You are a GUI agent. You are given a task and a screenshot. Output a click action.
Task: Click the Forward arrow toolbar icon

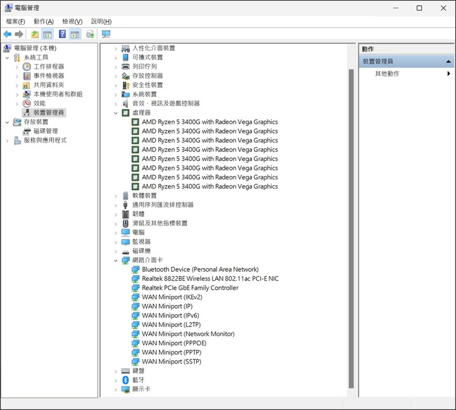pos(19,34)
